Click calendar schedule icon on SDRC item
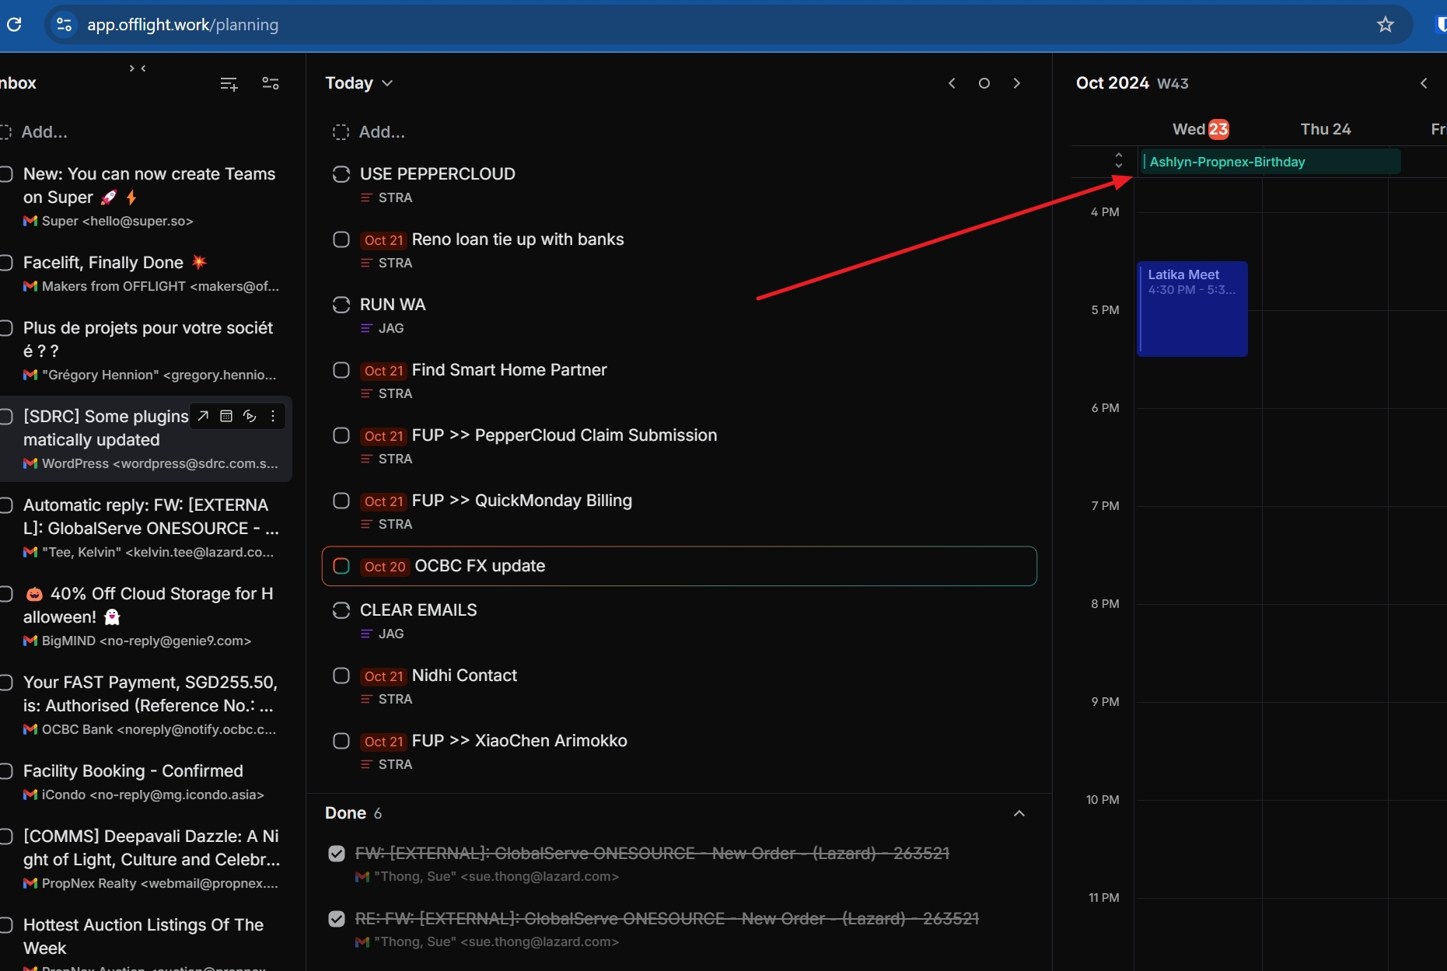This screenshot has width=1447, height=971. pyautogui.click(x=226, y=417)
